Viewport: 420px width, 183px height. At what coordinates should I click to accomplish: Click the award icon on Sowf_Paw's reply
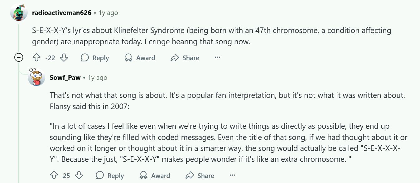143,175
